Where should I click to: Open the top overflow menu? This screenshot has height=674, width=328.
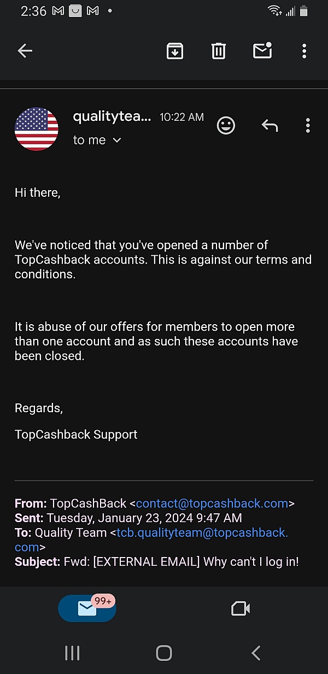(x=304, y=51)
